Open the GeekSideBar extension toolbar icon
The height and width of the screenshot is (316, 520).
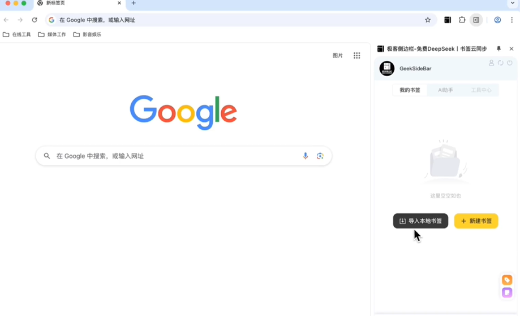click(x=448, y=20)
